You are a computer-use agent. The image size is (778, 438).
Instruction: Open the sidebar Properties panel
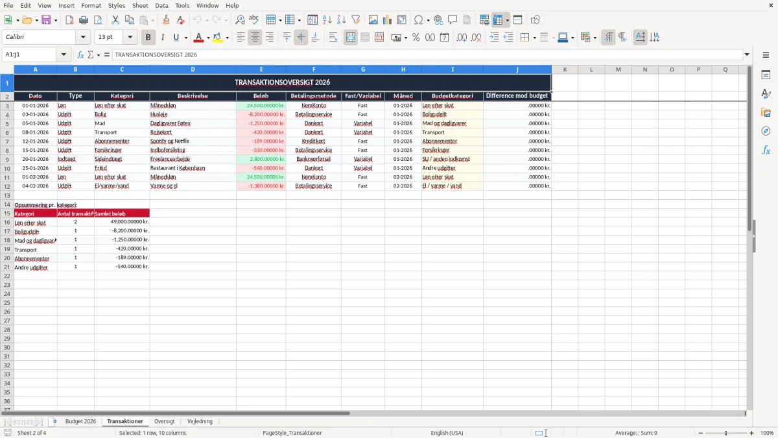click(766, 75)
